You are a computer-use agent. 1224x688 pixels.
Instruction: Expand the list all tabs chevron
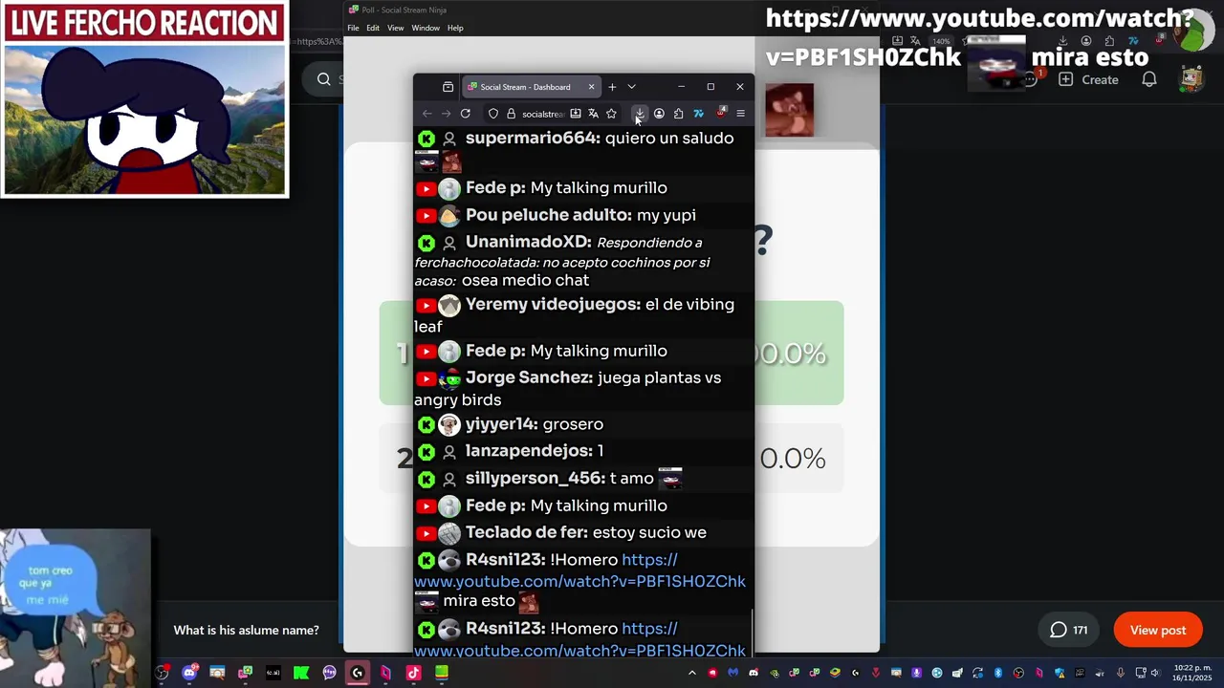[x=631, y=87]
